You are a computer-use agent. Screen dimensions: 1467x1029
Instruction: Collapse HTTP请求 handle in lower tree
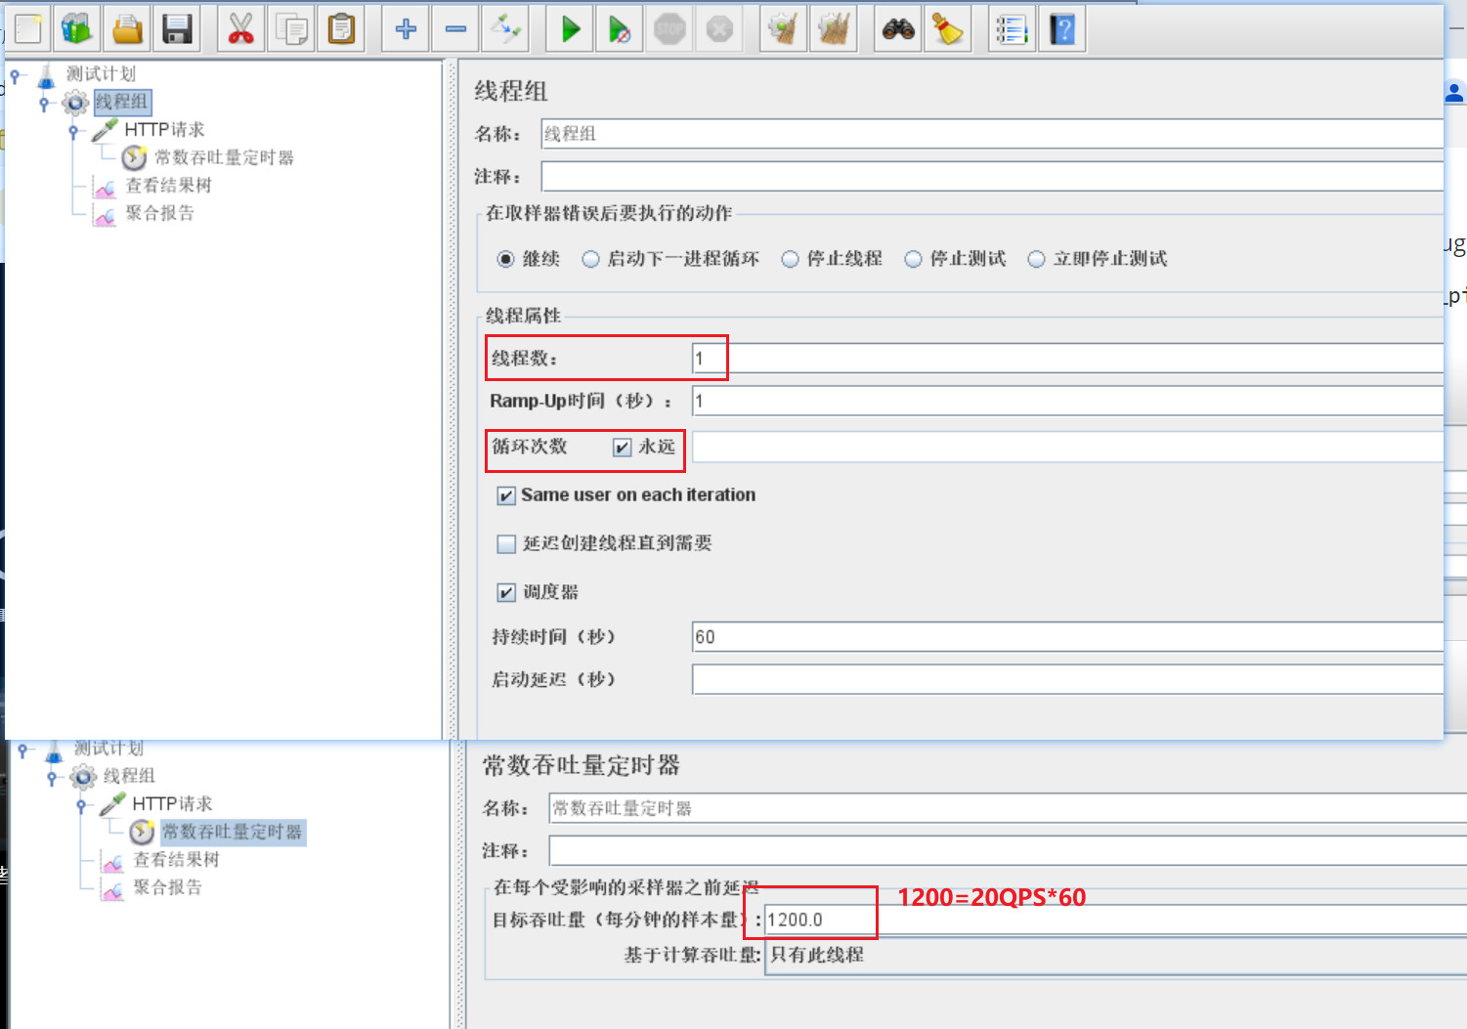[x=81, y=804]
